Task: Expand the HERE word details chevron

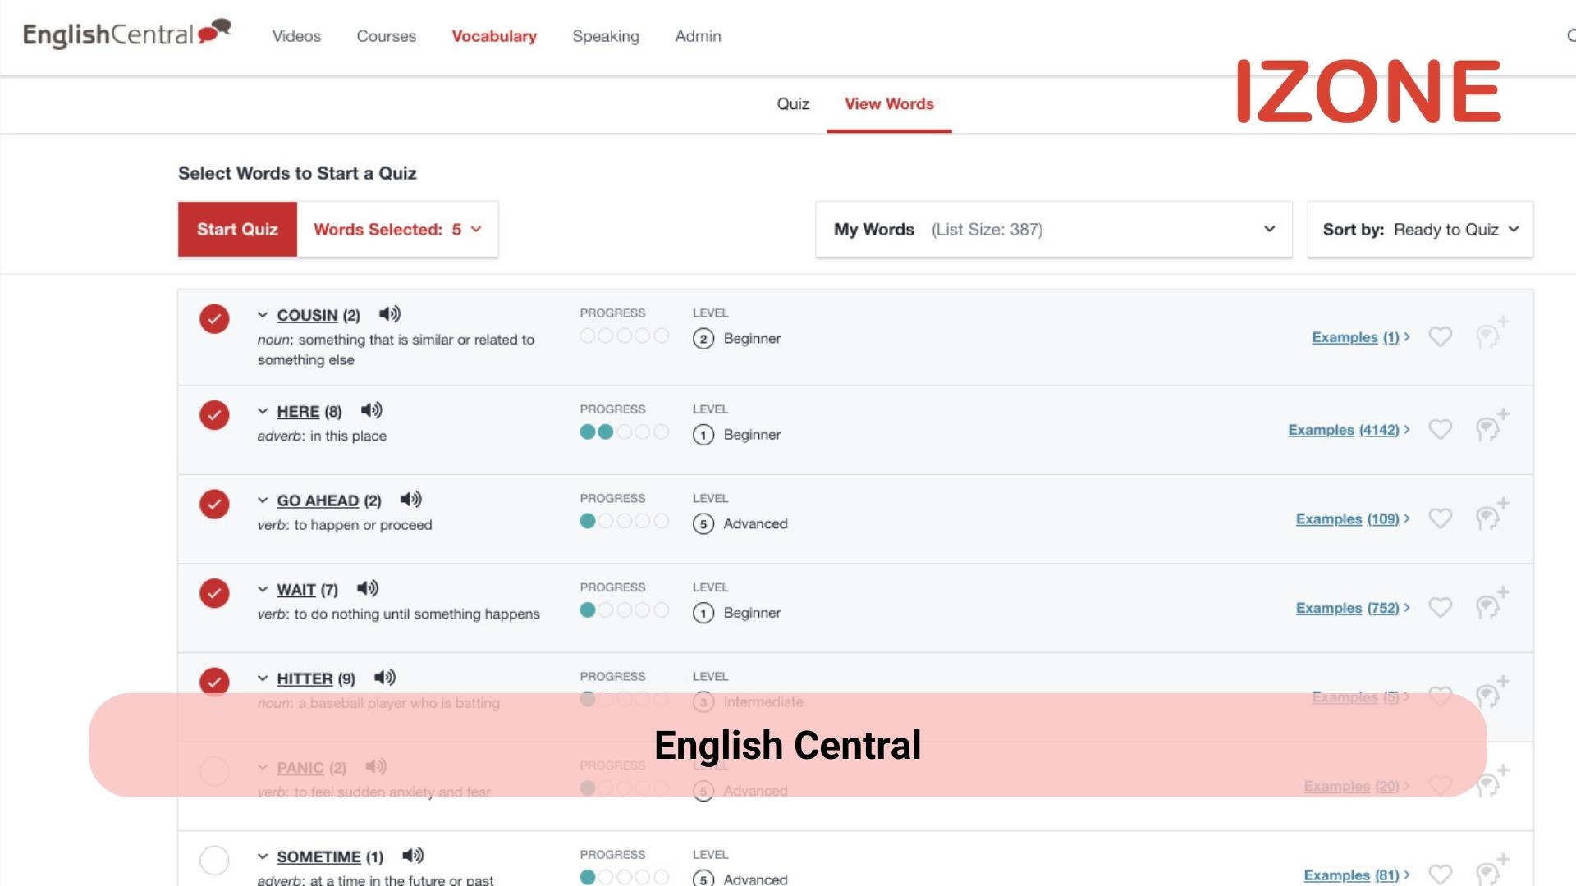Action: (263, 411)
